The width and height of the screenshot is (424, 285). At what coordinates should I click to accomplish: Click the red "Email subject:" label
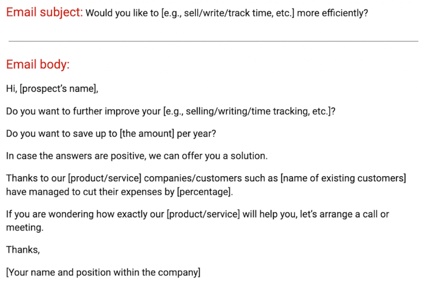pyautogui.click(x=44, y=12)
